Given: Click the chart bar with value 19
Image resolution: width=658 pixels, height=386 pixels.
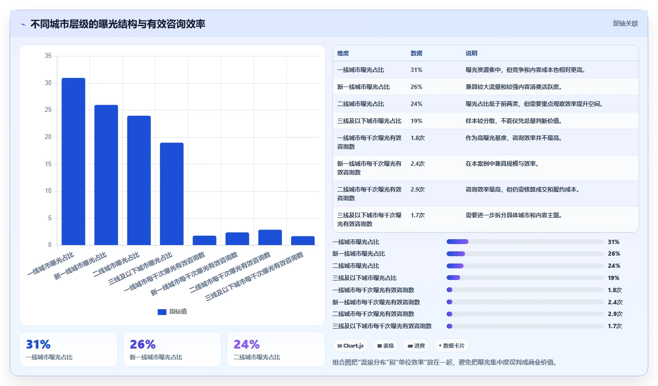Looking at the screenshot, I should point(172,194).
